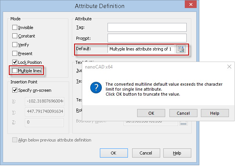The image size is (237, 166).
Task: Click Help in the nanoCAD message box
Action: tap(215, 113)
